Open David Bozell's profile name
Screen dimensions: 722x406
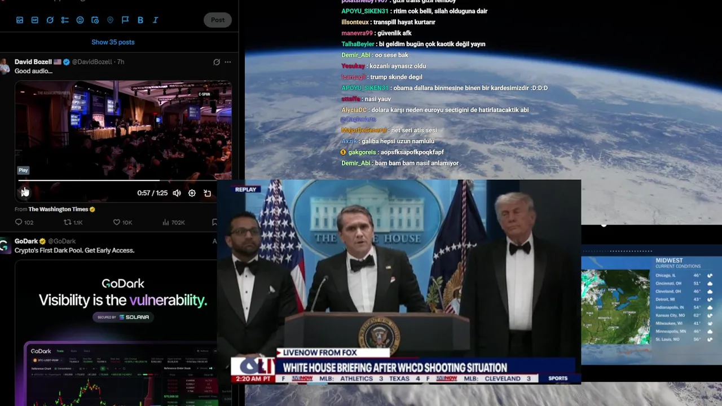pos(33,62)
